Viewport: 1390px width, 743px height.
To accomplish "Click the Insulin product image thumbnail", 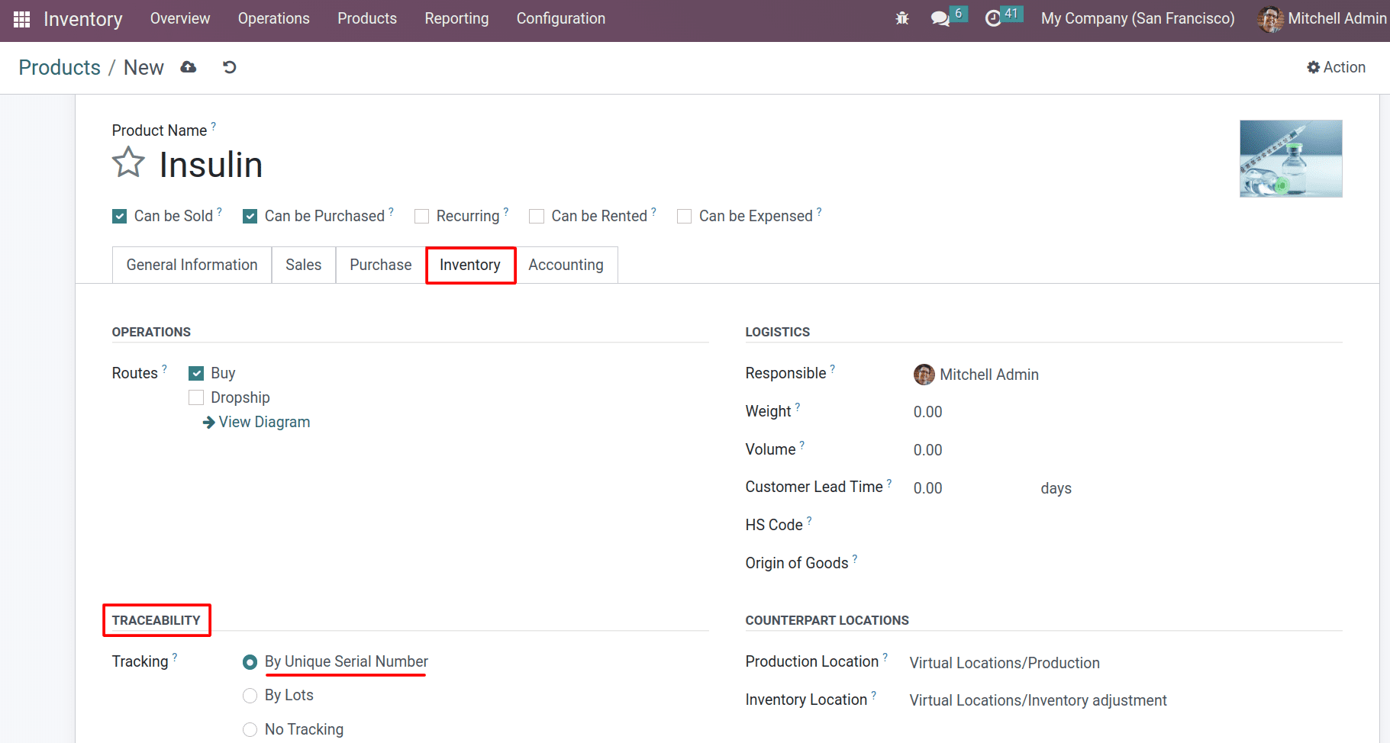I will tap(1290, 159).
